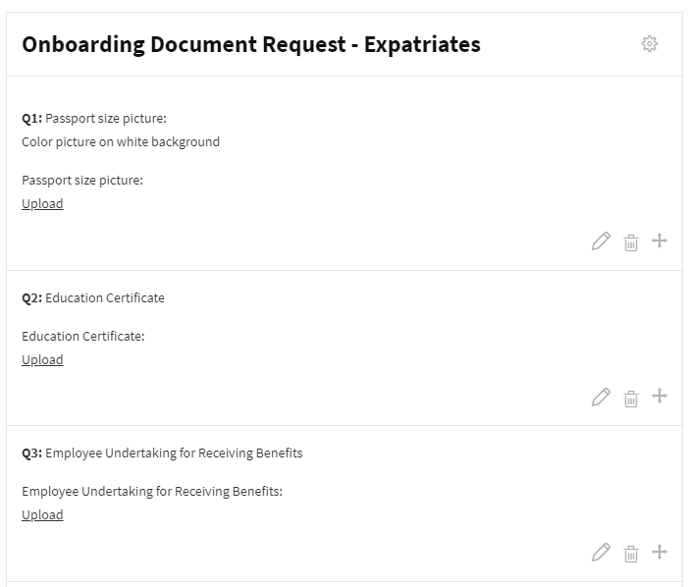Viewport: 691px width, 587px height.
Task: Click the move handle for Q2
Action: [660, 397]
